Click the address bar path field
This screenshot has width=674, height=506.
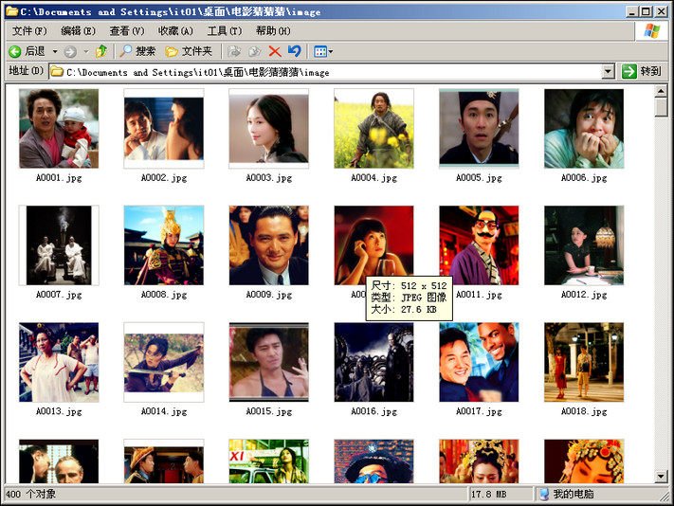point(325,72)
